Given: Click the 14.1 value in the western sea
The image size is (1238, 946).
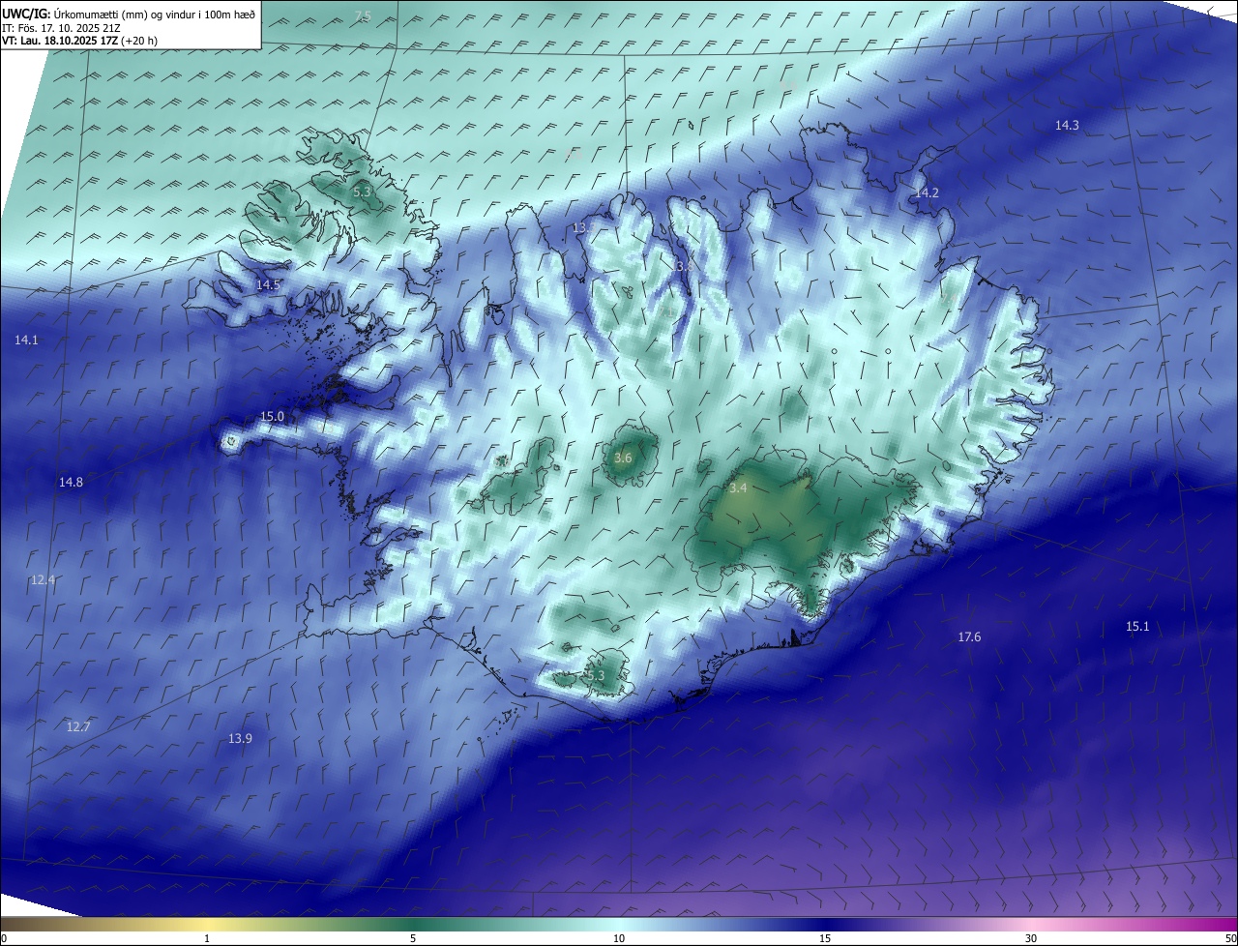Looking at the screenshot, I should coord(26,340).
